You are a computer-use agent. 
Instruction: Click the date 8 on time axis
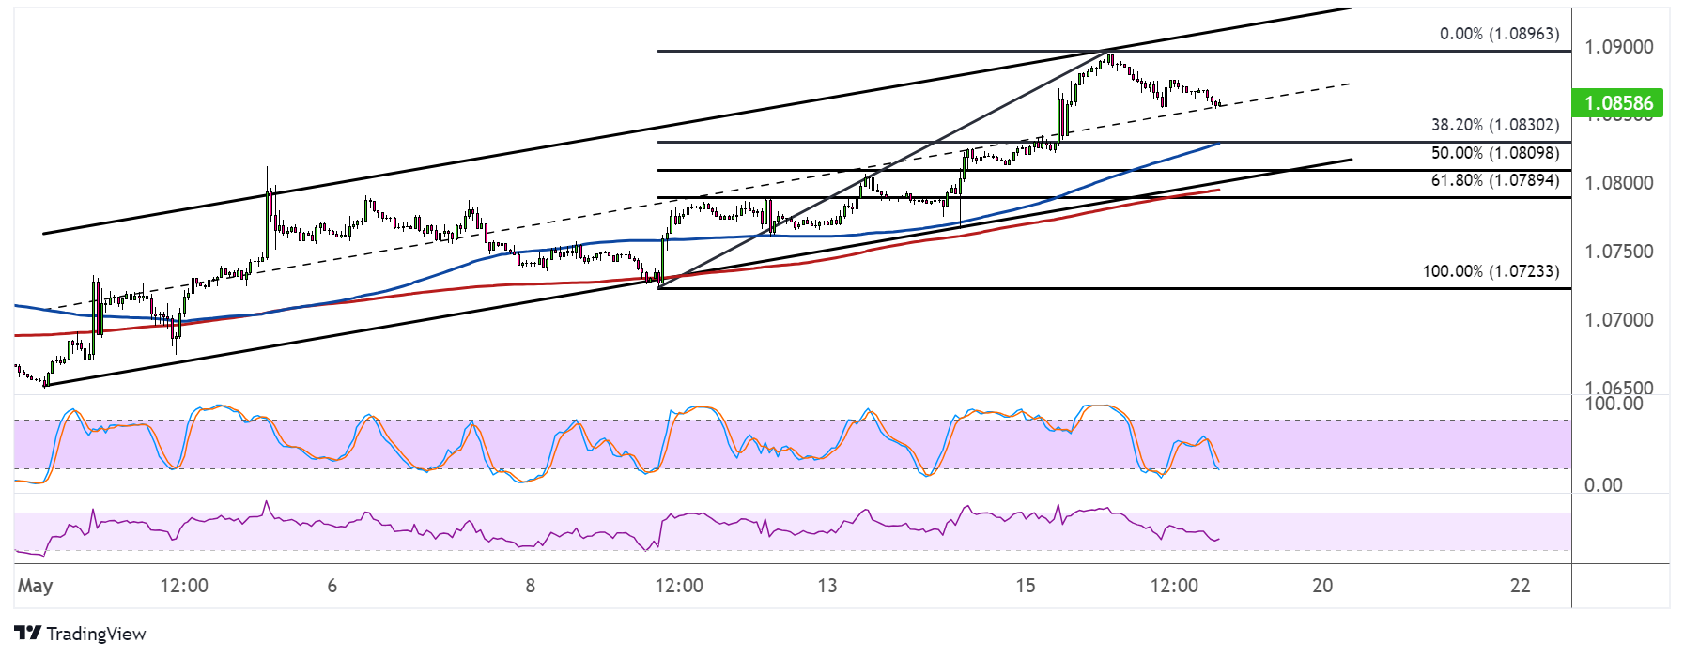click(530, 586)
